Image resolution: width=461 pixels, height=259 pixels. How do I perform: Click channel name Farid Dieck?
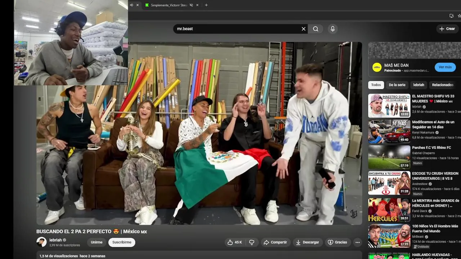pos(420,211)
